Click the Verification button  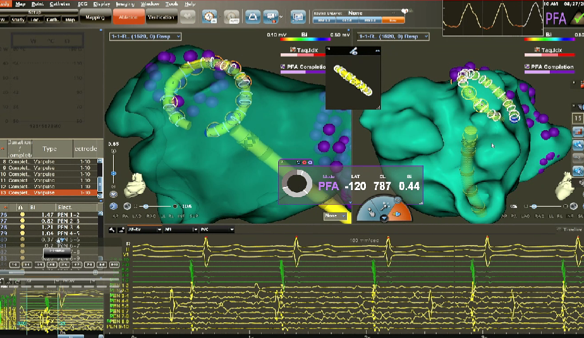pos(161,18)
